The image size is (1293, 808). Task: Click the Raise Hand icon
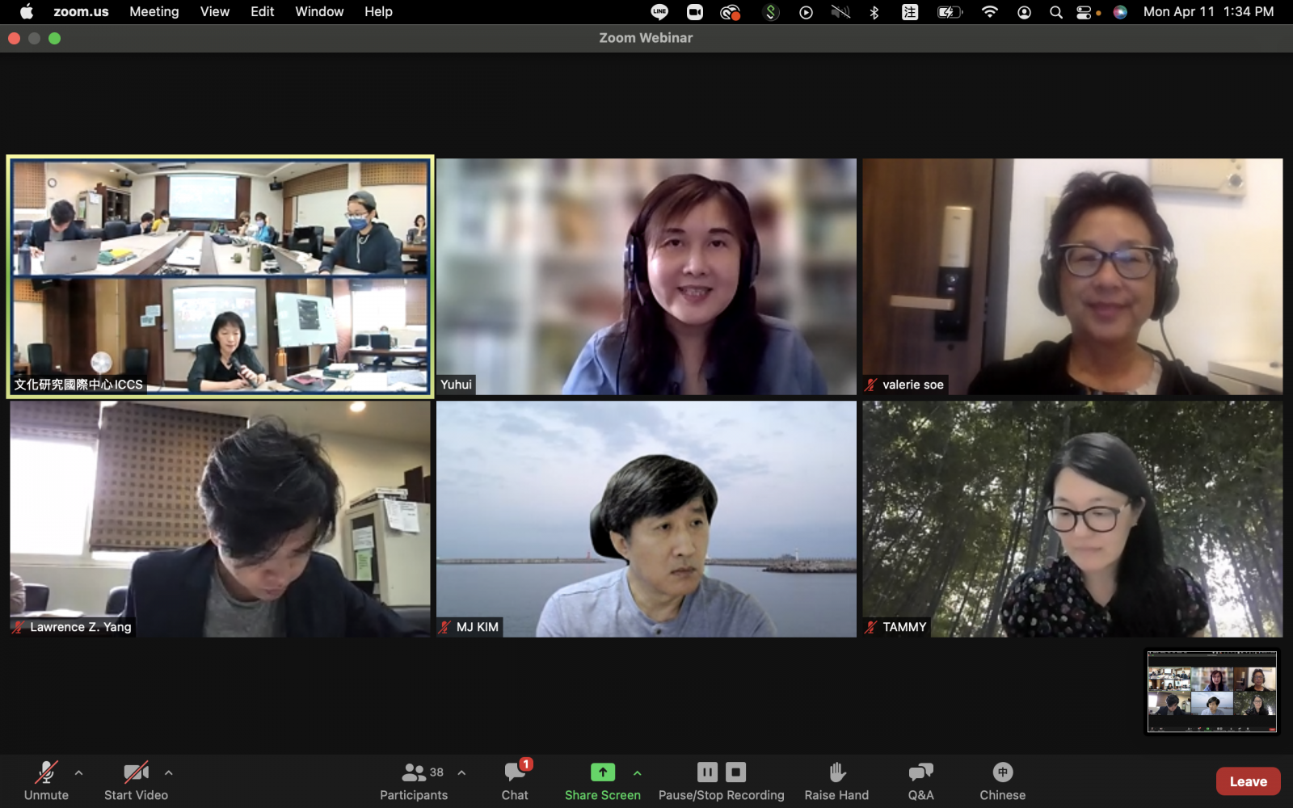pos(837,772)
